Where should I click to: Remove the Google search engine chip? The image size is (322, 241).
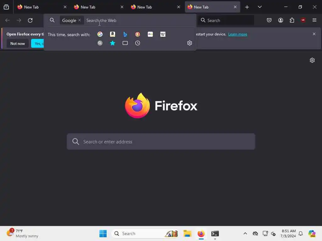[80, 20]
